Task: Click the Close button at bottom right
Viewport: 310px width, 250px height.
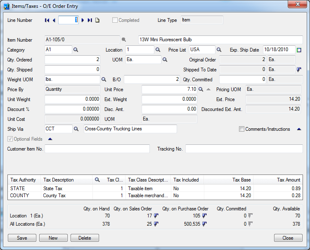Action: point(288,238)
